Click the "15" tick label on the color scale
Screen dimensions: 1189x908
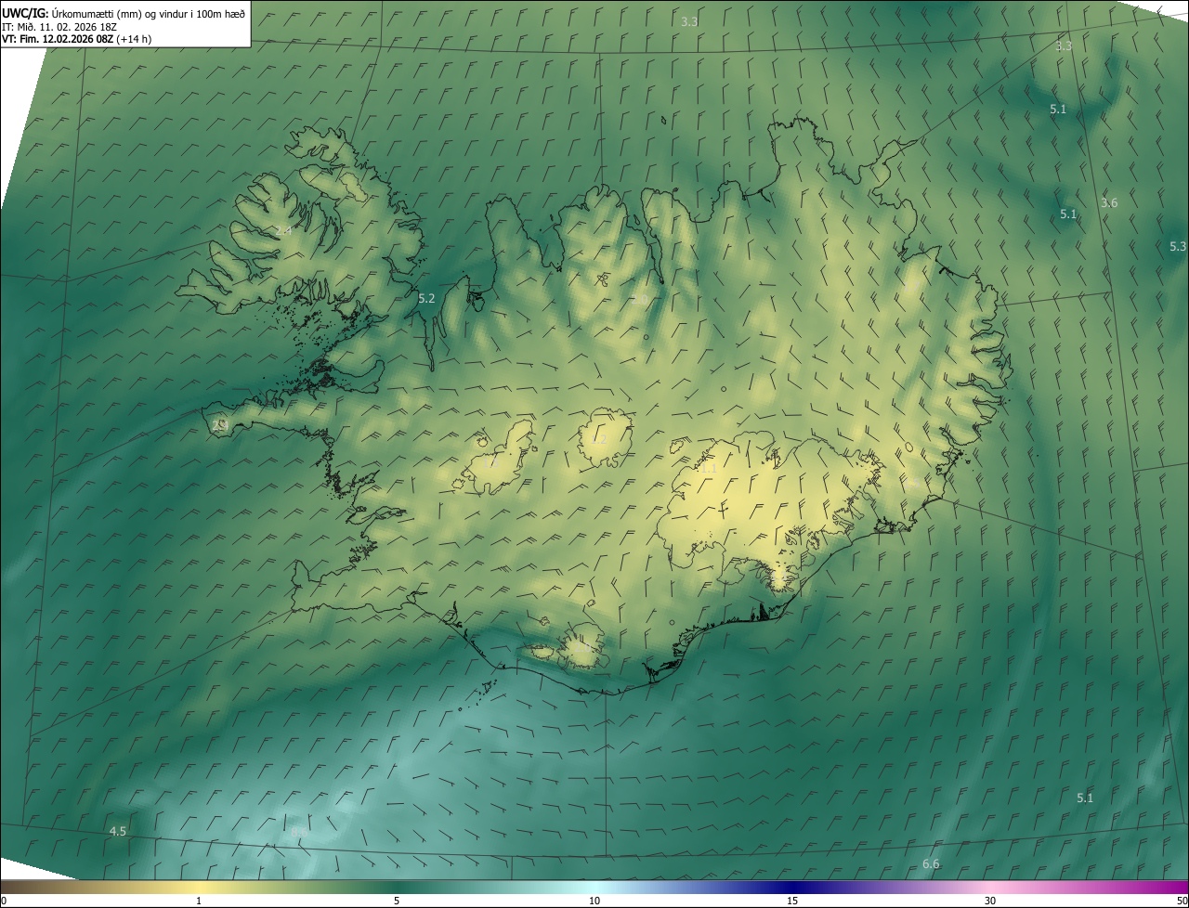click(x=792, y=901)
